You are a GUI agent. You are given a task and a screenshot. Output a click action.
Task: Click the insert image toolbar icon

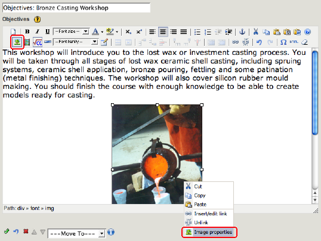coord(17,42)
